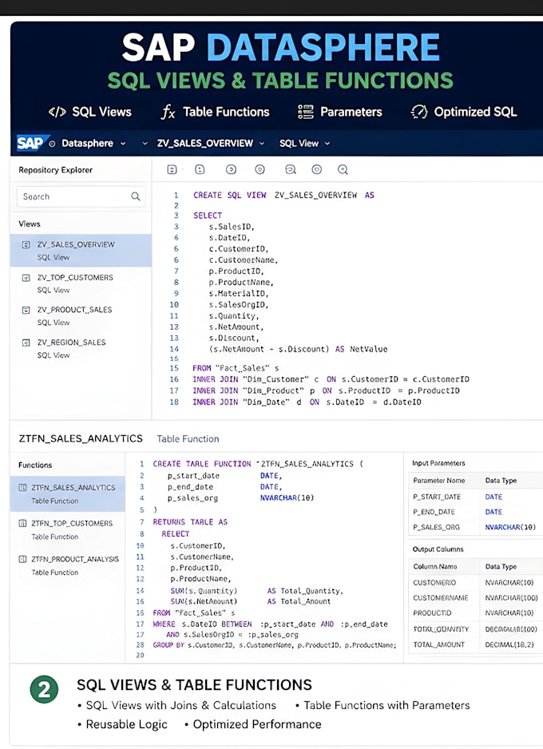Click the function icon beside ZTFN_SALES_ANALYTICS in Functions

[x=22, y=488]
